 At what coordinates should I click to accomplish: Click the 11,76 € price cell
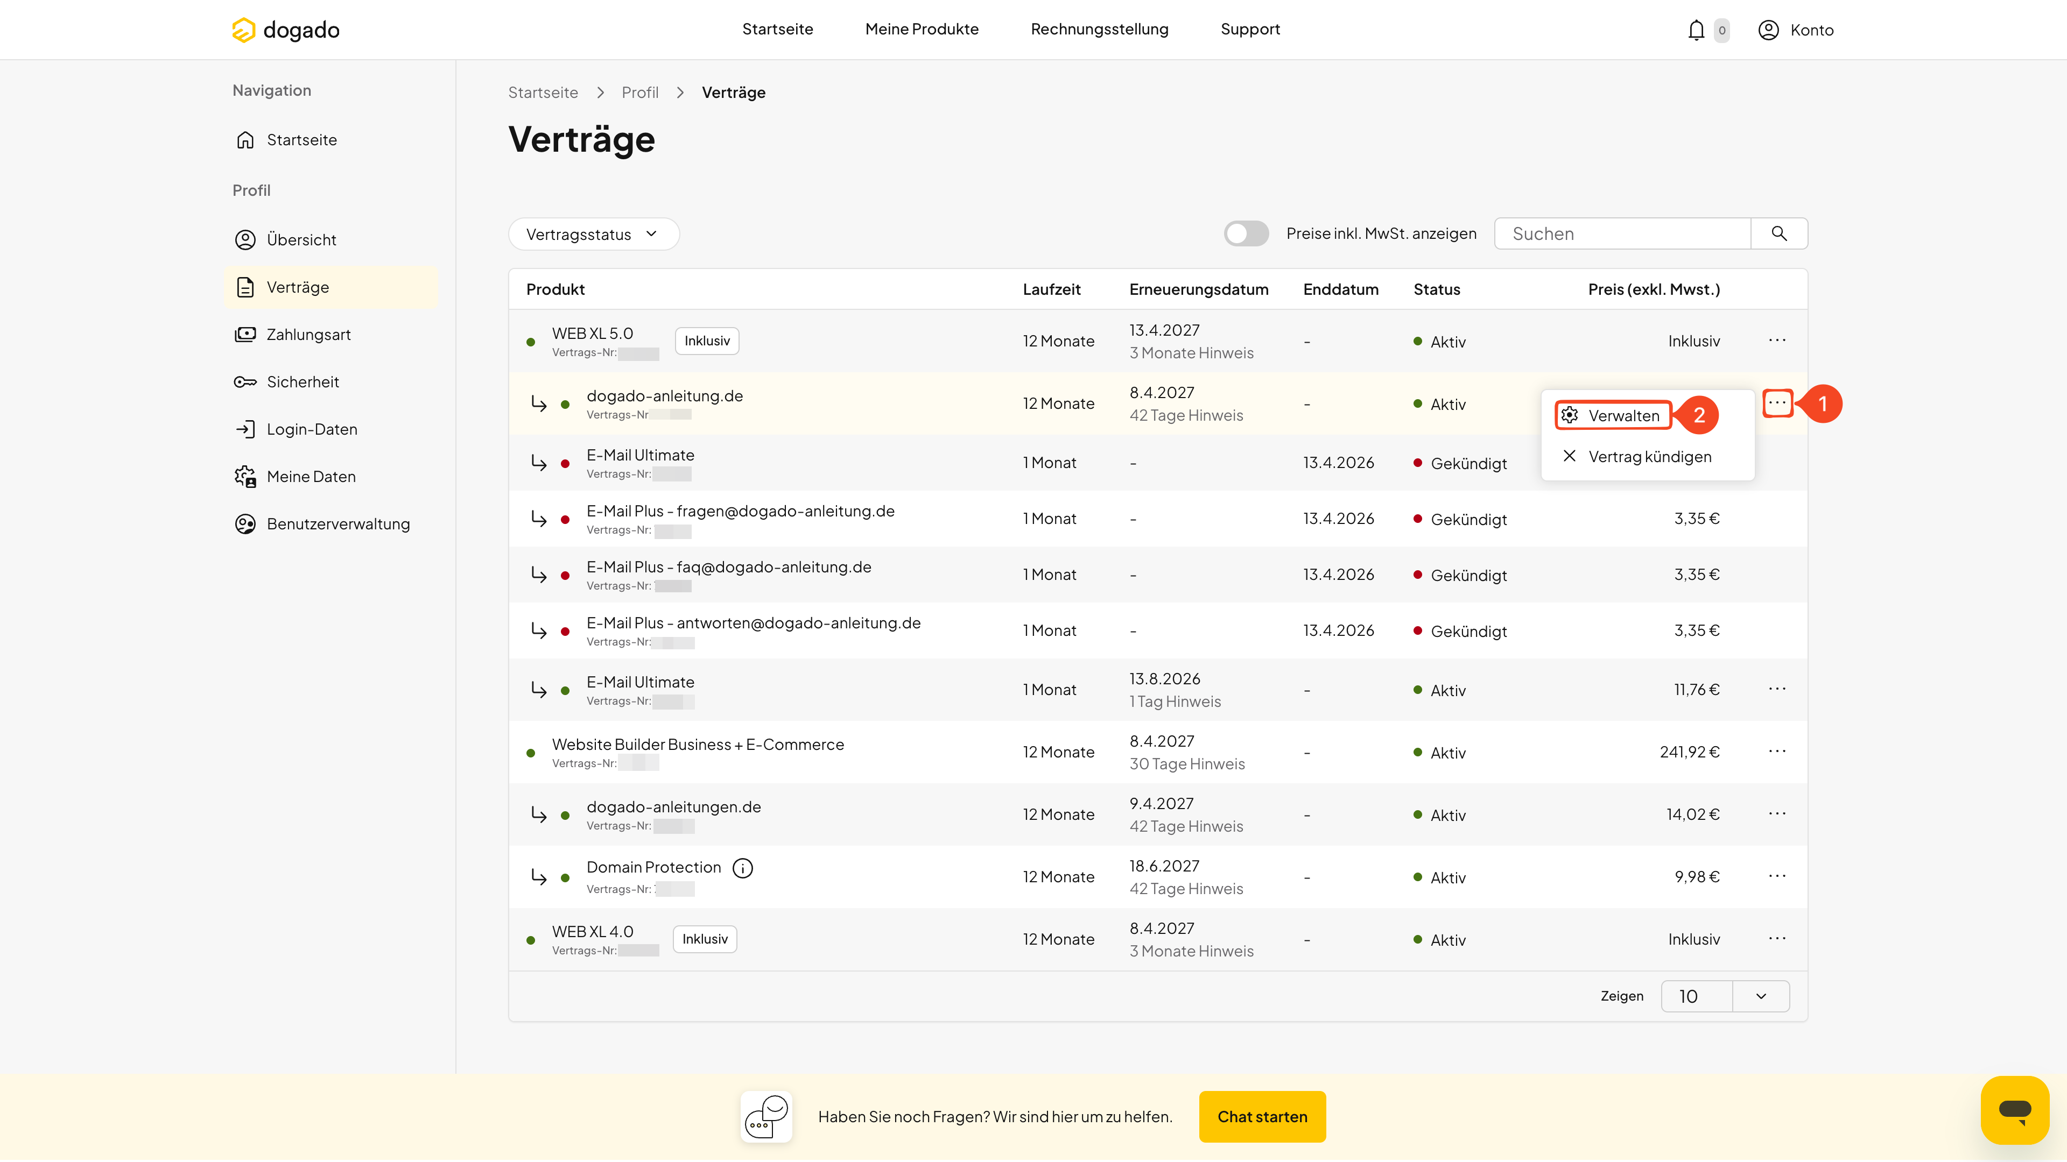1696,690
